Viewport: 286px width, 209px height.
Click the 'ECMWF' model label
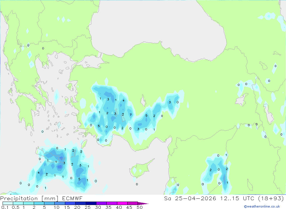(72, 198)
